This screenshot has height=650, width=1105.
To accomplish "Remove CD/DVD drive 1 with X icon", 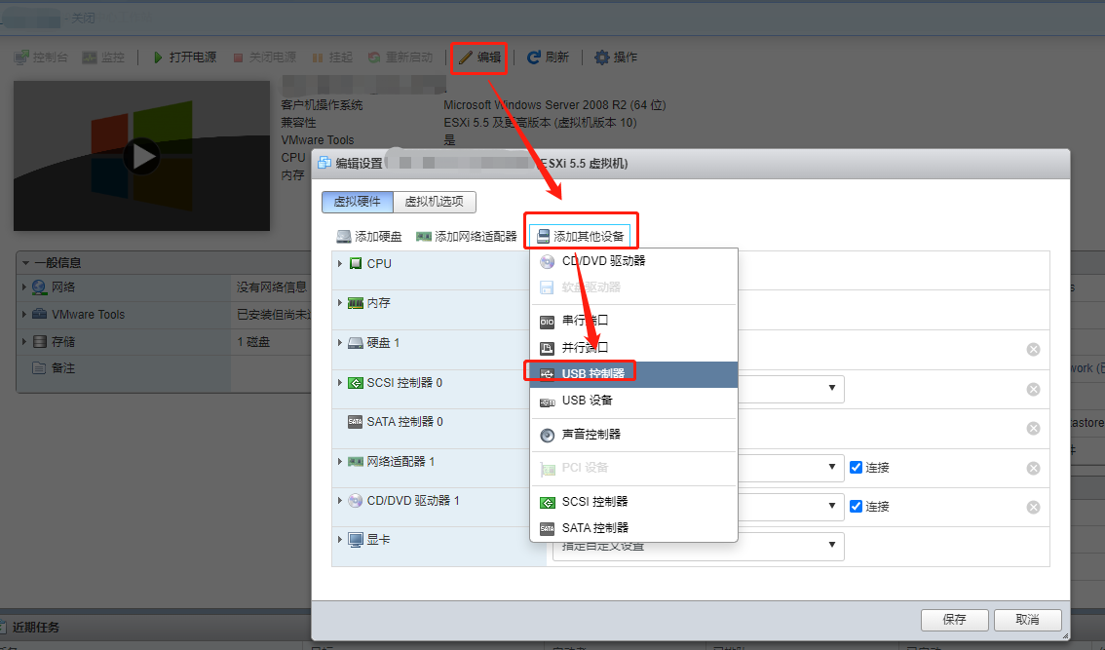I will [x=1033, y=508].
